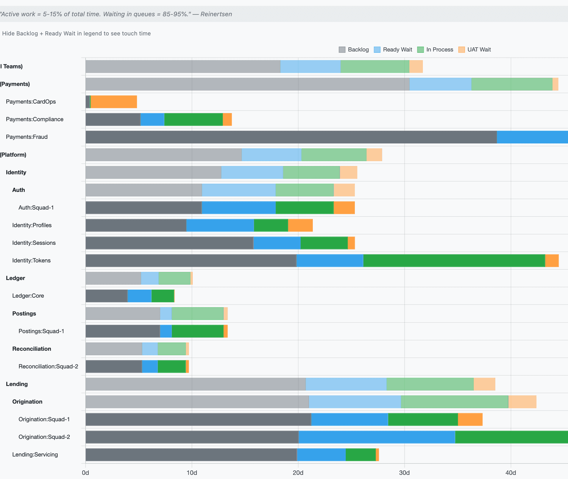Viewport: 568px width, 479px height.
Task: Click the blue Ready Wait bar for Auth:Squad-1
Action: coord(239,208)
